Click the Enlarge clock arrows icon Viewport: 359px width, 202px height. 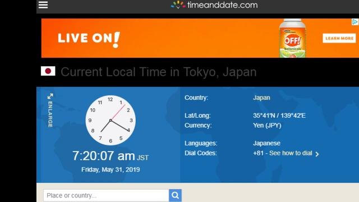tap(50, 96)
